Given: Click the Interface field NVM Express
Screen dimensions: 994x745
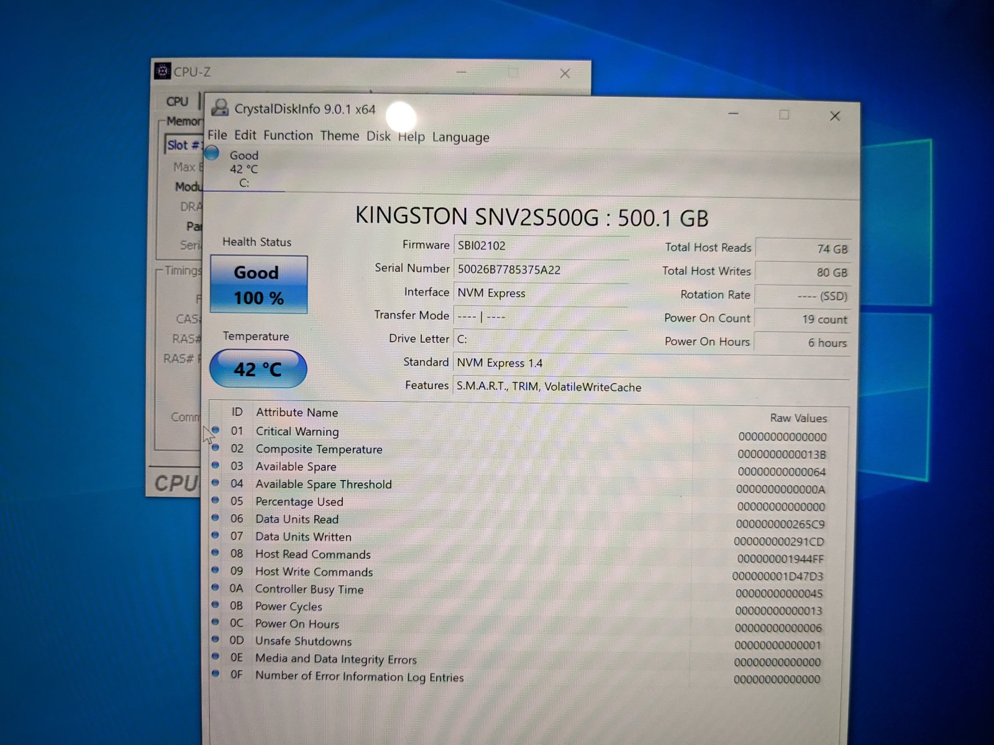Looking at the screenshot, I should pos(540,292).
